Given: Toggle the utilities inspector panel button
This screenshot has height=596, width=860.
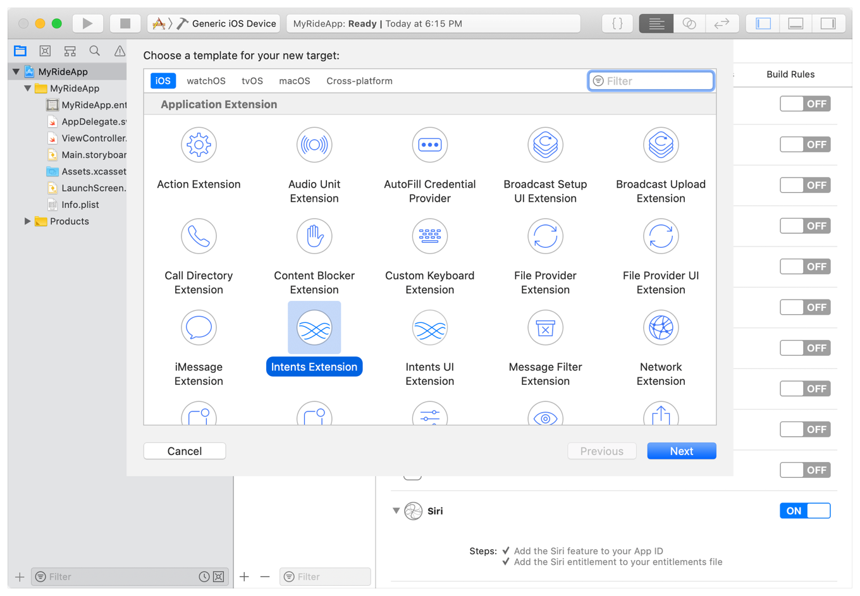Looking at the screenshot, I should 830,23.
